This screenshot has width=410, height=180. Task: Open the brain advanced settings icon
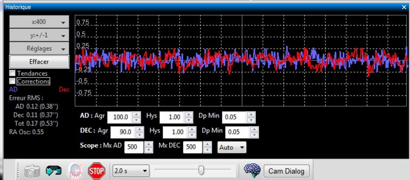252,171
